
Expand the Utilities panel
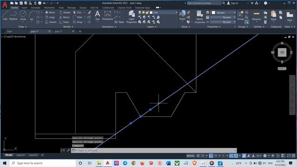259,27
